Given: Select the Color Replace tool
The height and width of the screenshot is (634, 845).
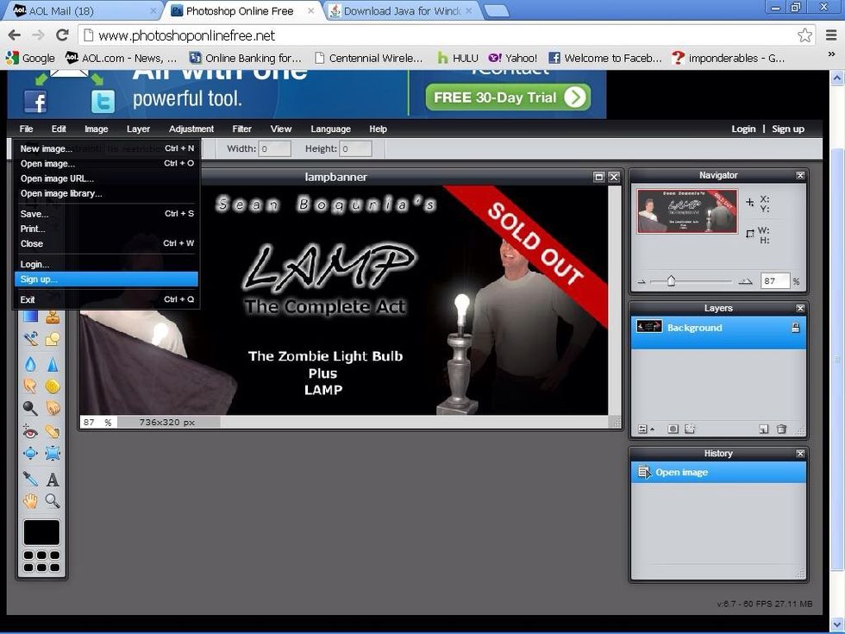Looking at the screenshot, I should pyautogui.click(x=30, y=338).
